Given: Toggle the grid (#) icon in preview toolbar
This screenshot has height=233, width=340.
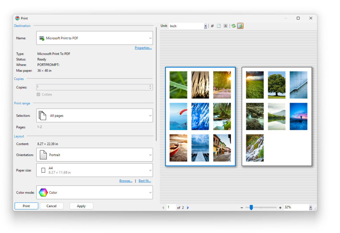Looking at the screenshot, I should (212, 26).
